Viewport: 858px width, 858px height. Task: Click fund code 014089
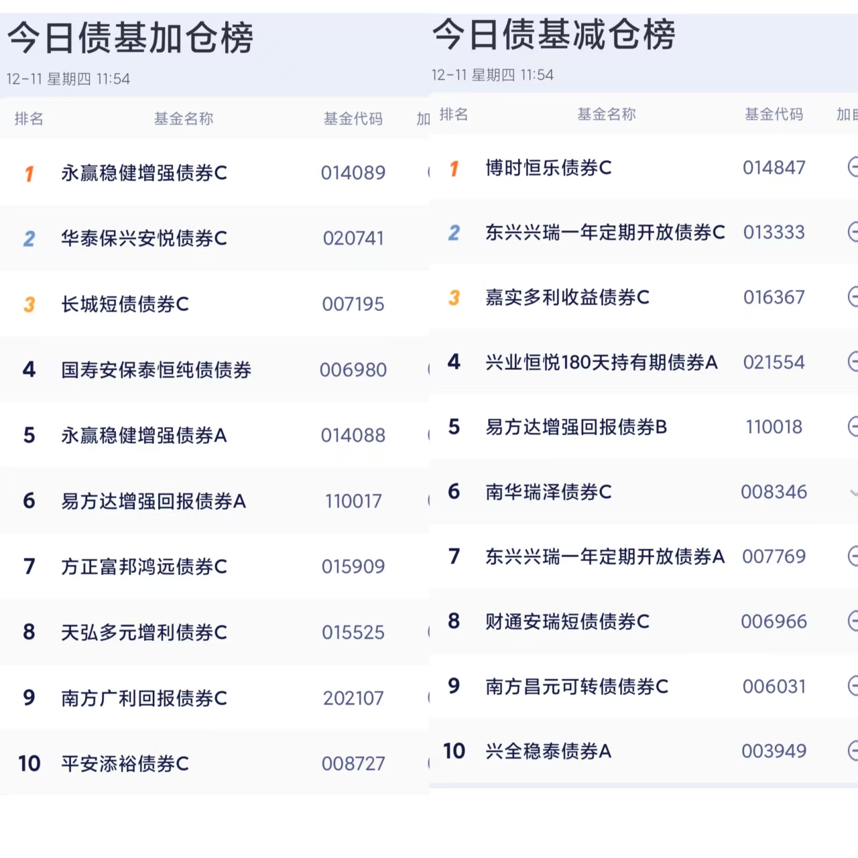click(x=353, y=173)
